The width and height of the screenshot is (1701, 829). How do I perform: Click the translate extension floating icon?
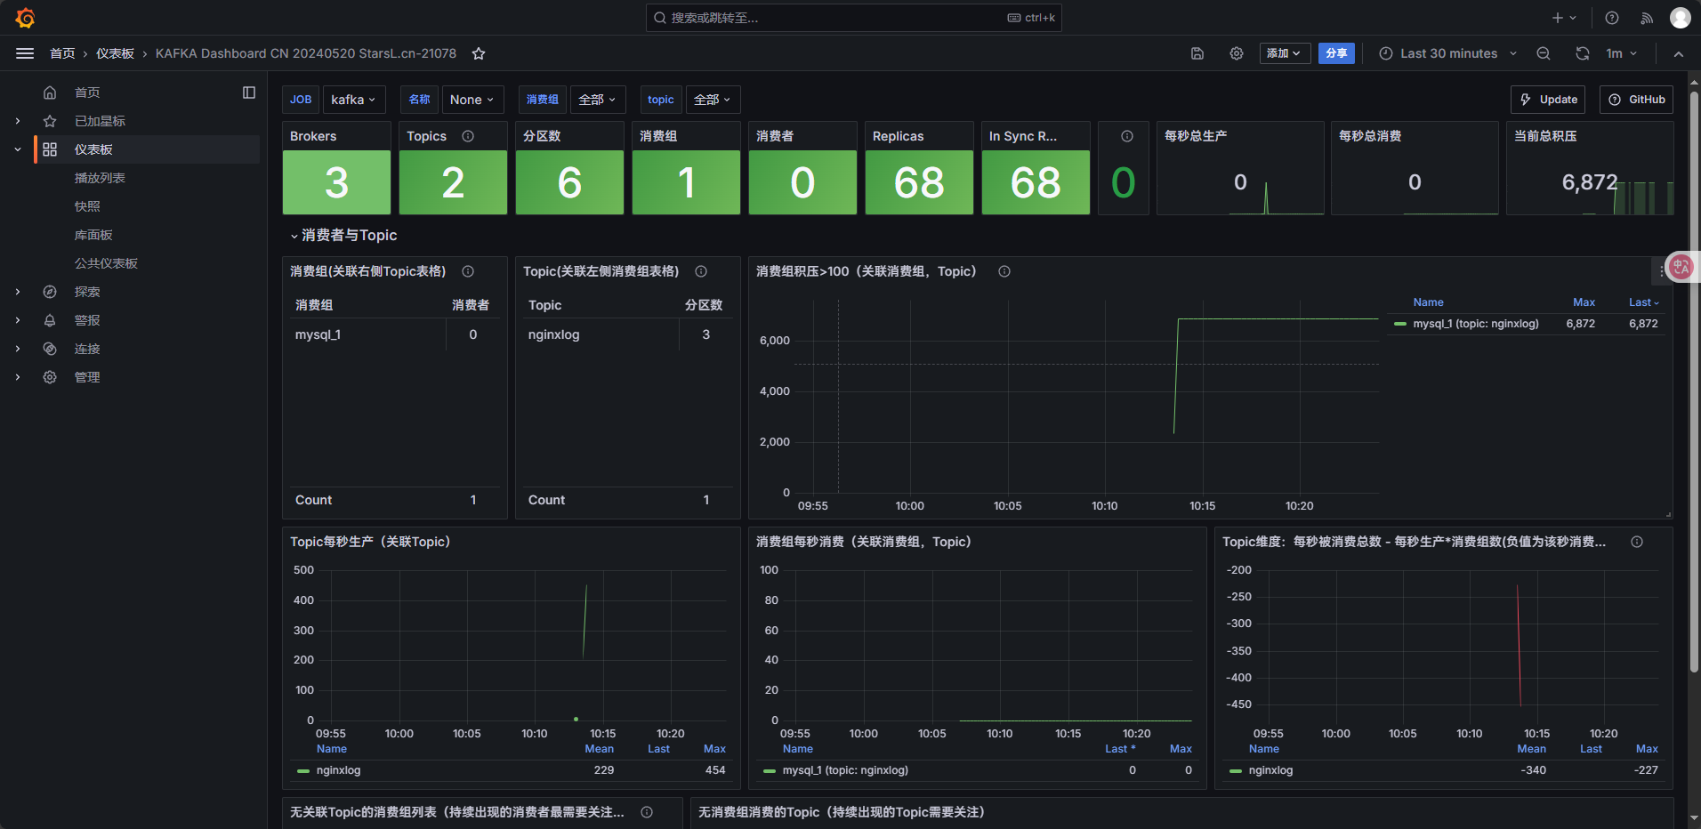(x=1681, y=267)
